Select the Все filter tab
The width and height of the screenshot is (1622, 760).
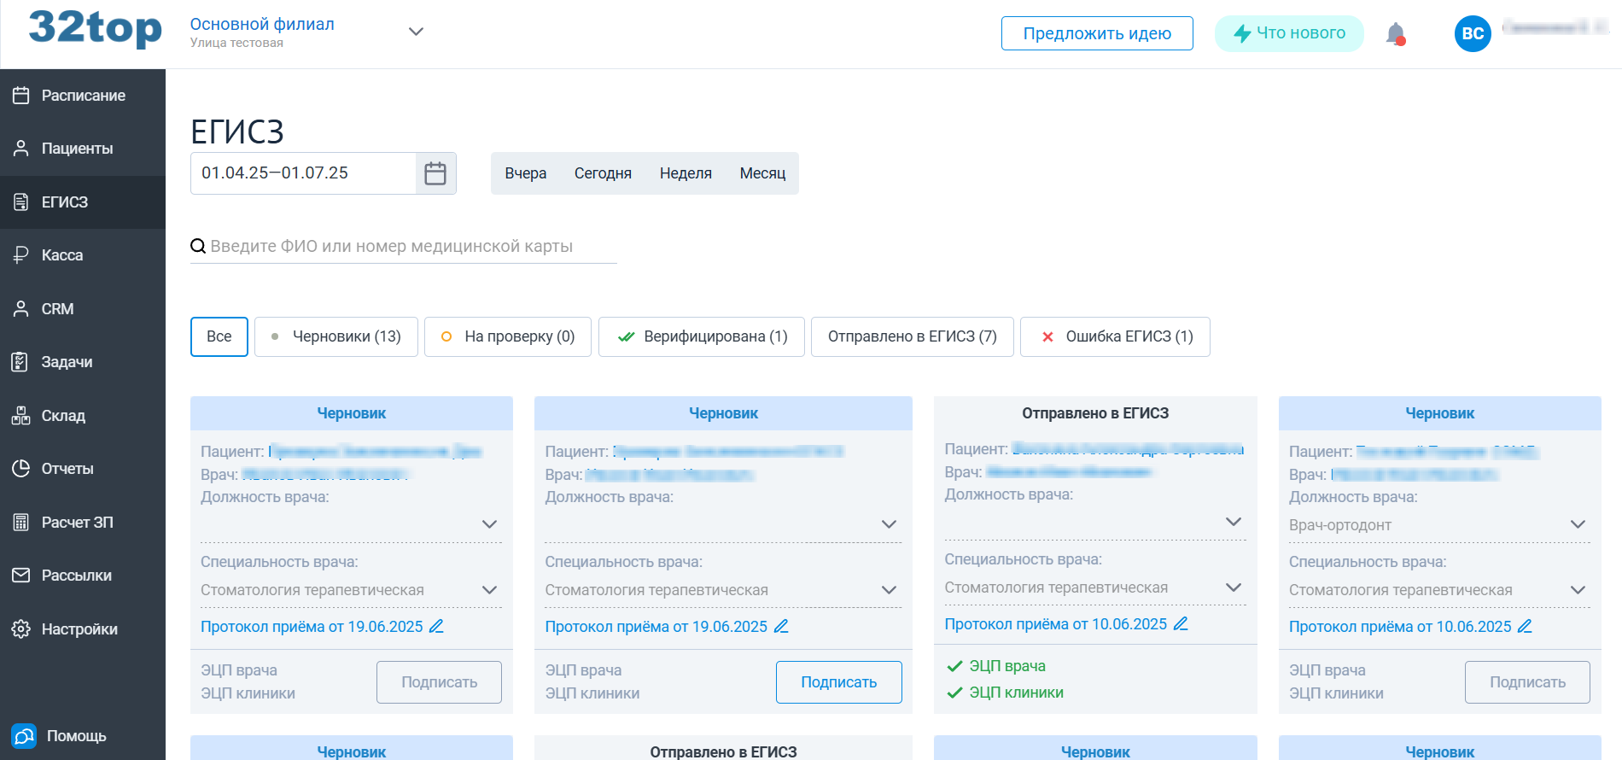(x=219, y=336)
